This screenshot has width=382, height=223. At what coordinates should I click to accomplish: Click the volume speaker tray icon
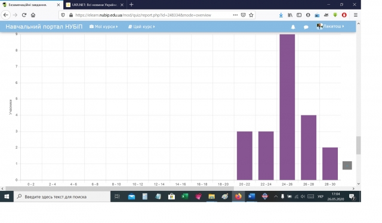(303, 197)
